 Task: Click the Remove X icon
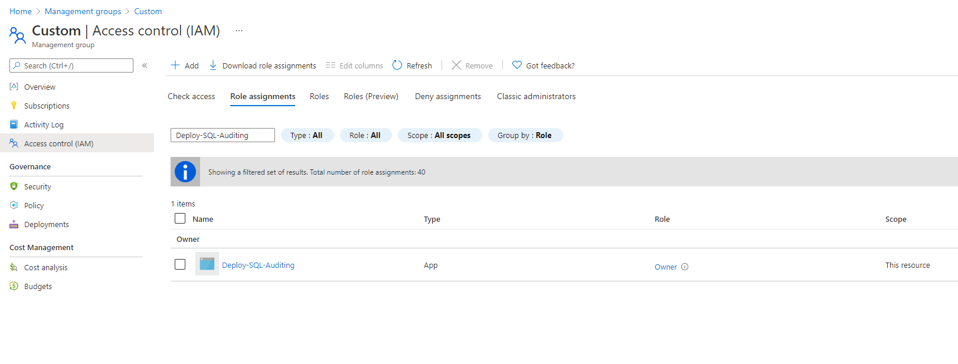pyautogui.click(x=456, y=65)
